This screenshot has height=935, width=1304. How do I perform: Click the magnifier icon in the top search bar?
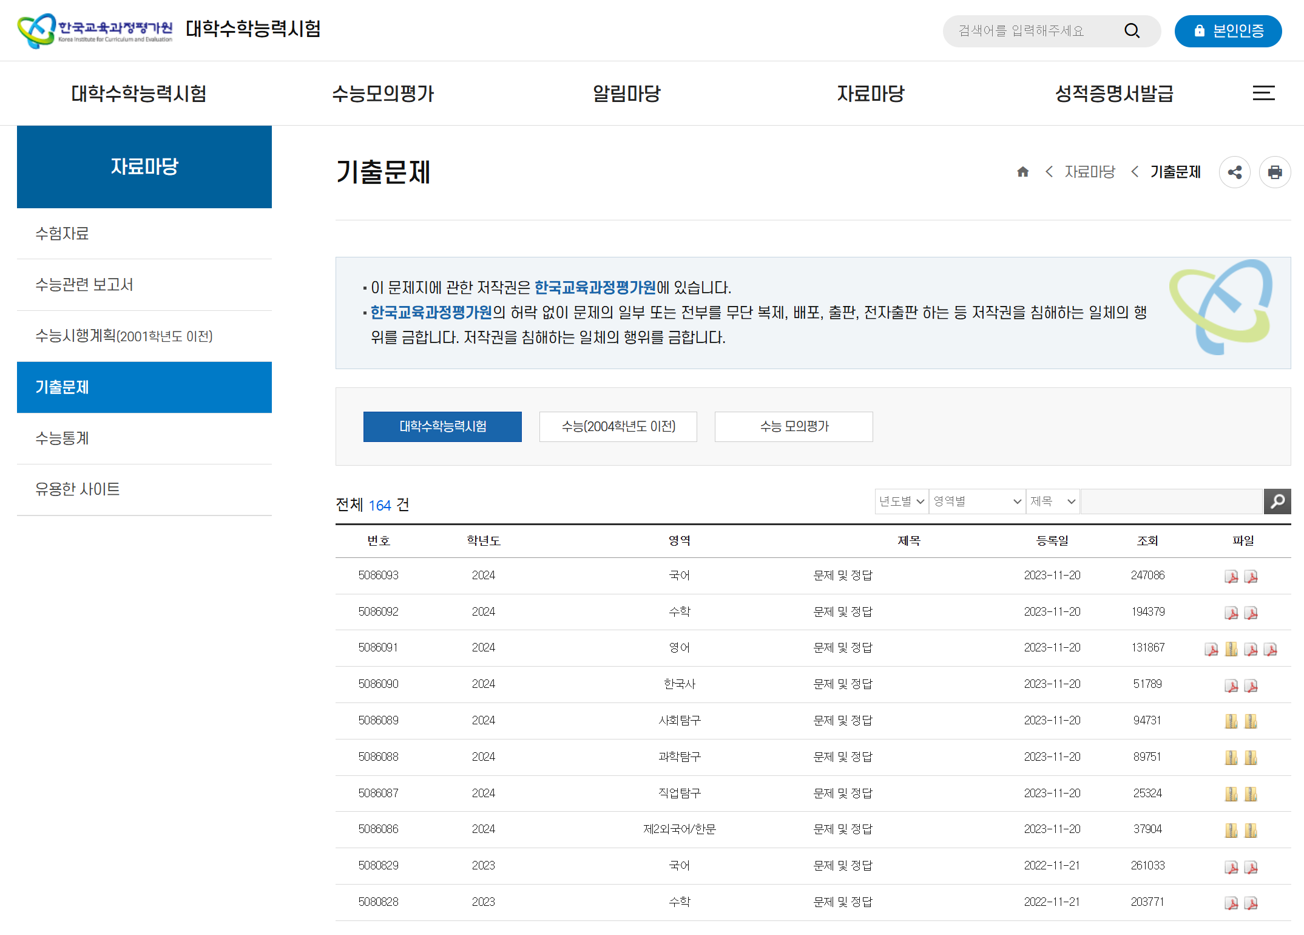point(1132,30)
